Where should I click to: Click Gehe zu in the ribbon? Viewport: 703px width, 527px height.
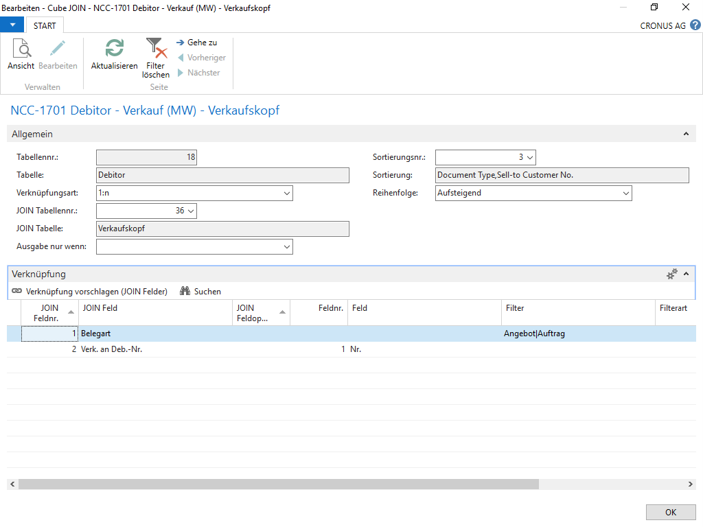click(x=197, y=43)
